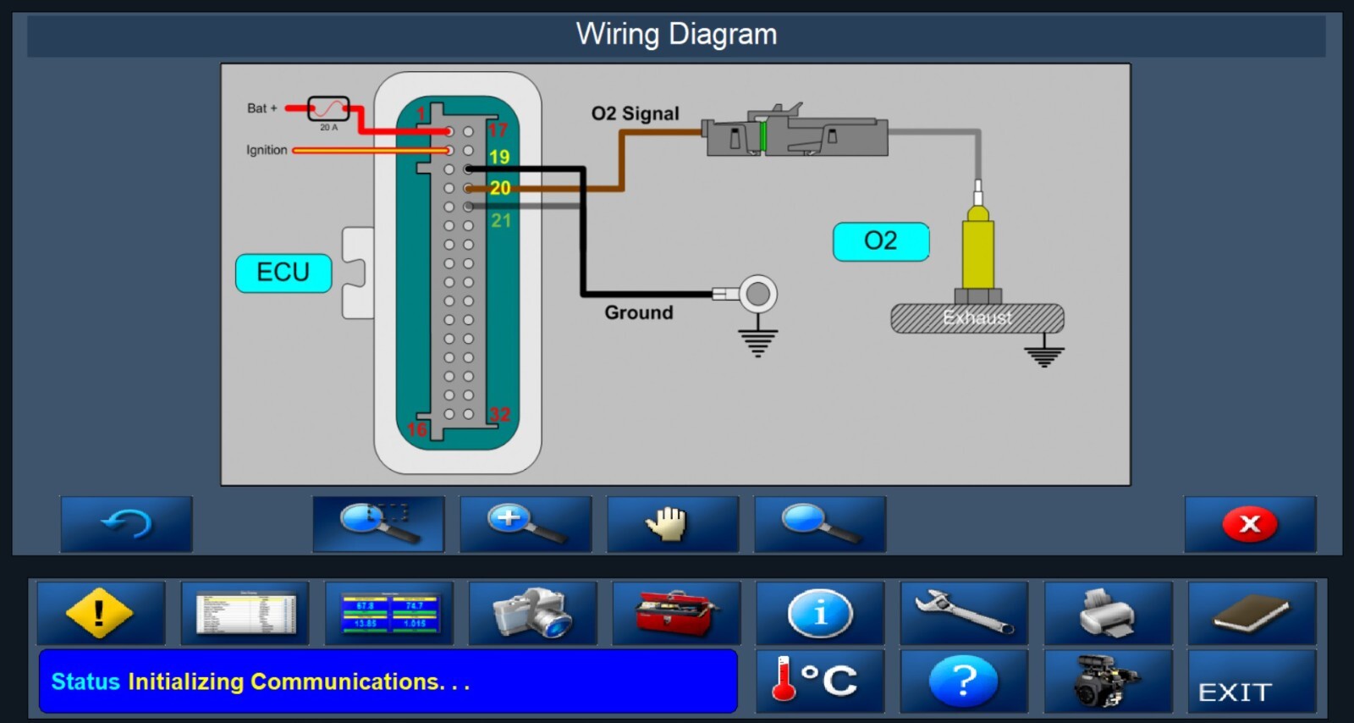Click the undo/back arrow button
Viewport: 1354px width, 723px height.
click(x=126, y=524)
